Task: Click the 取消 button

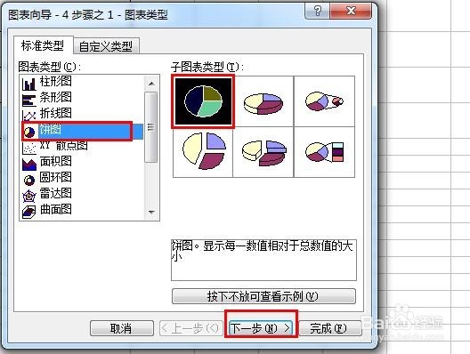Action: coord(121,328)
